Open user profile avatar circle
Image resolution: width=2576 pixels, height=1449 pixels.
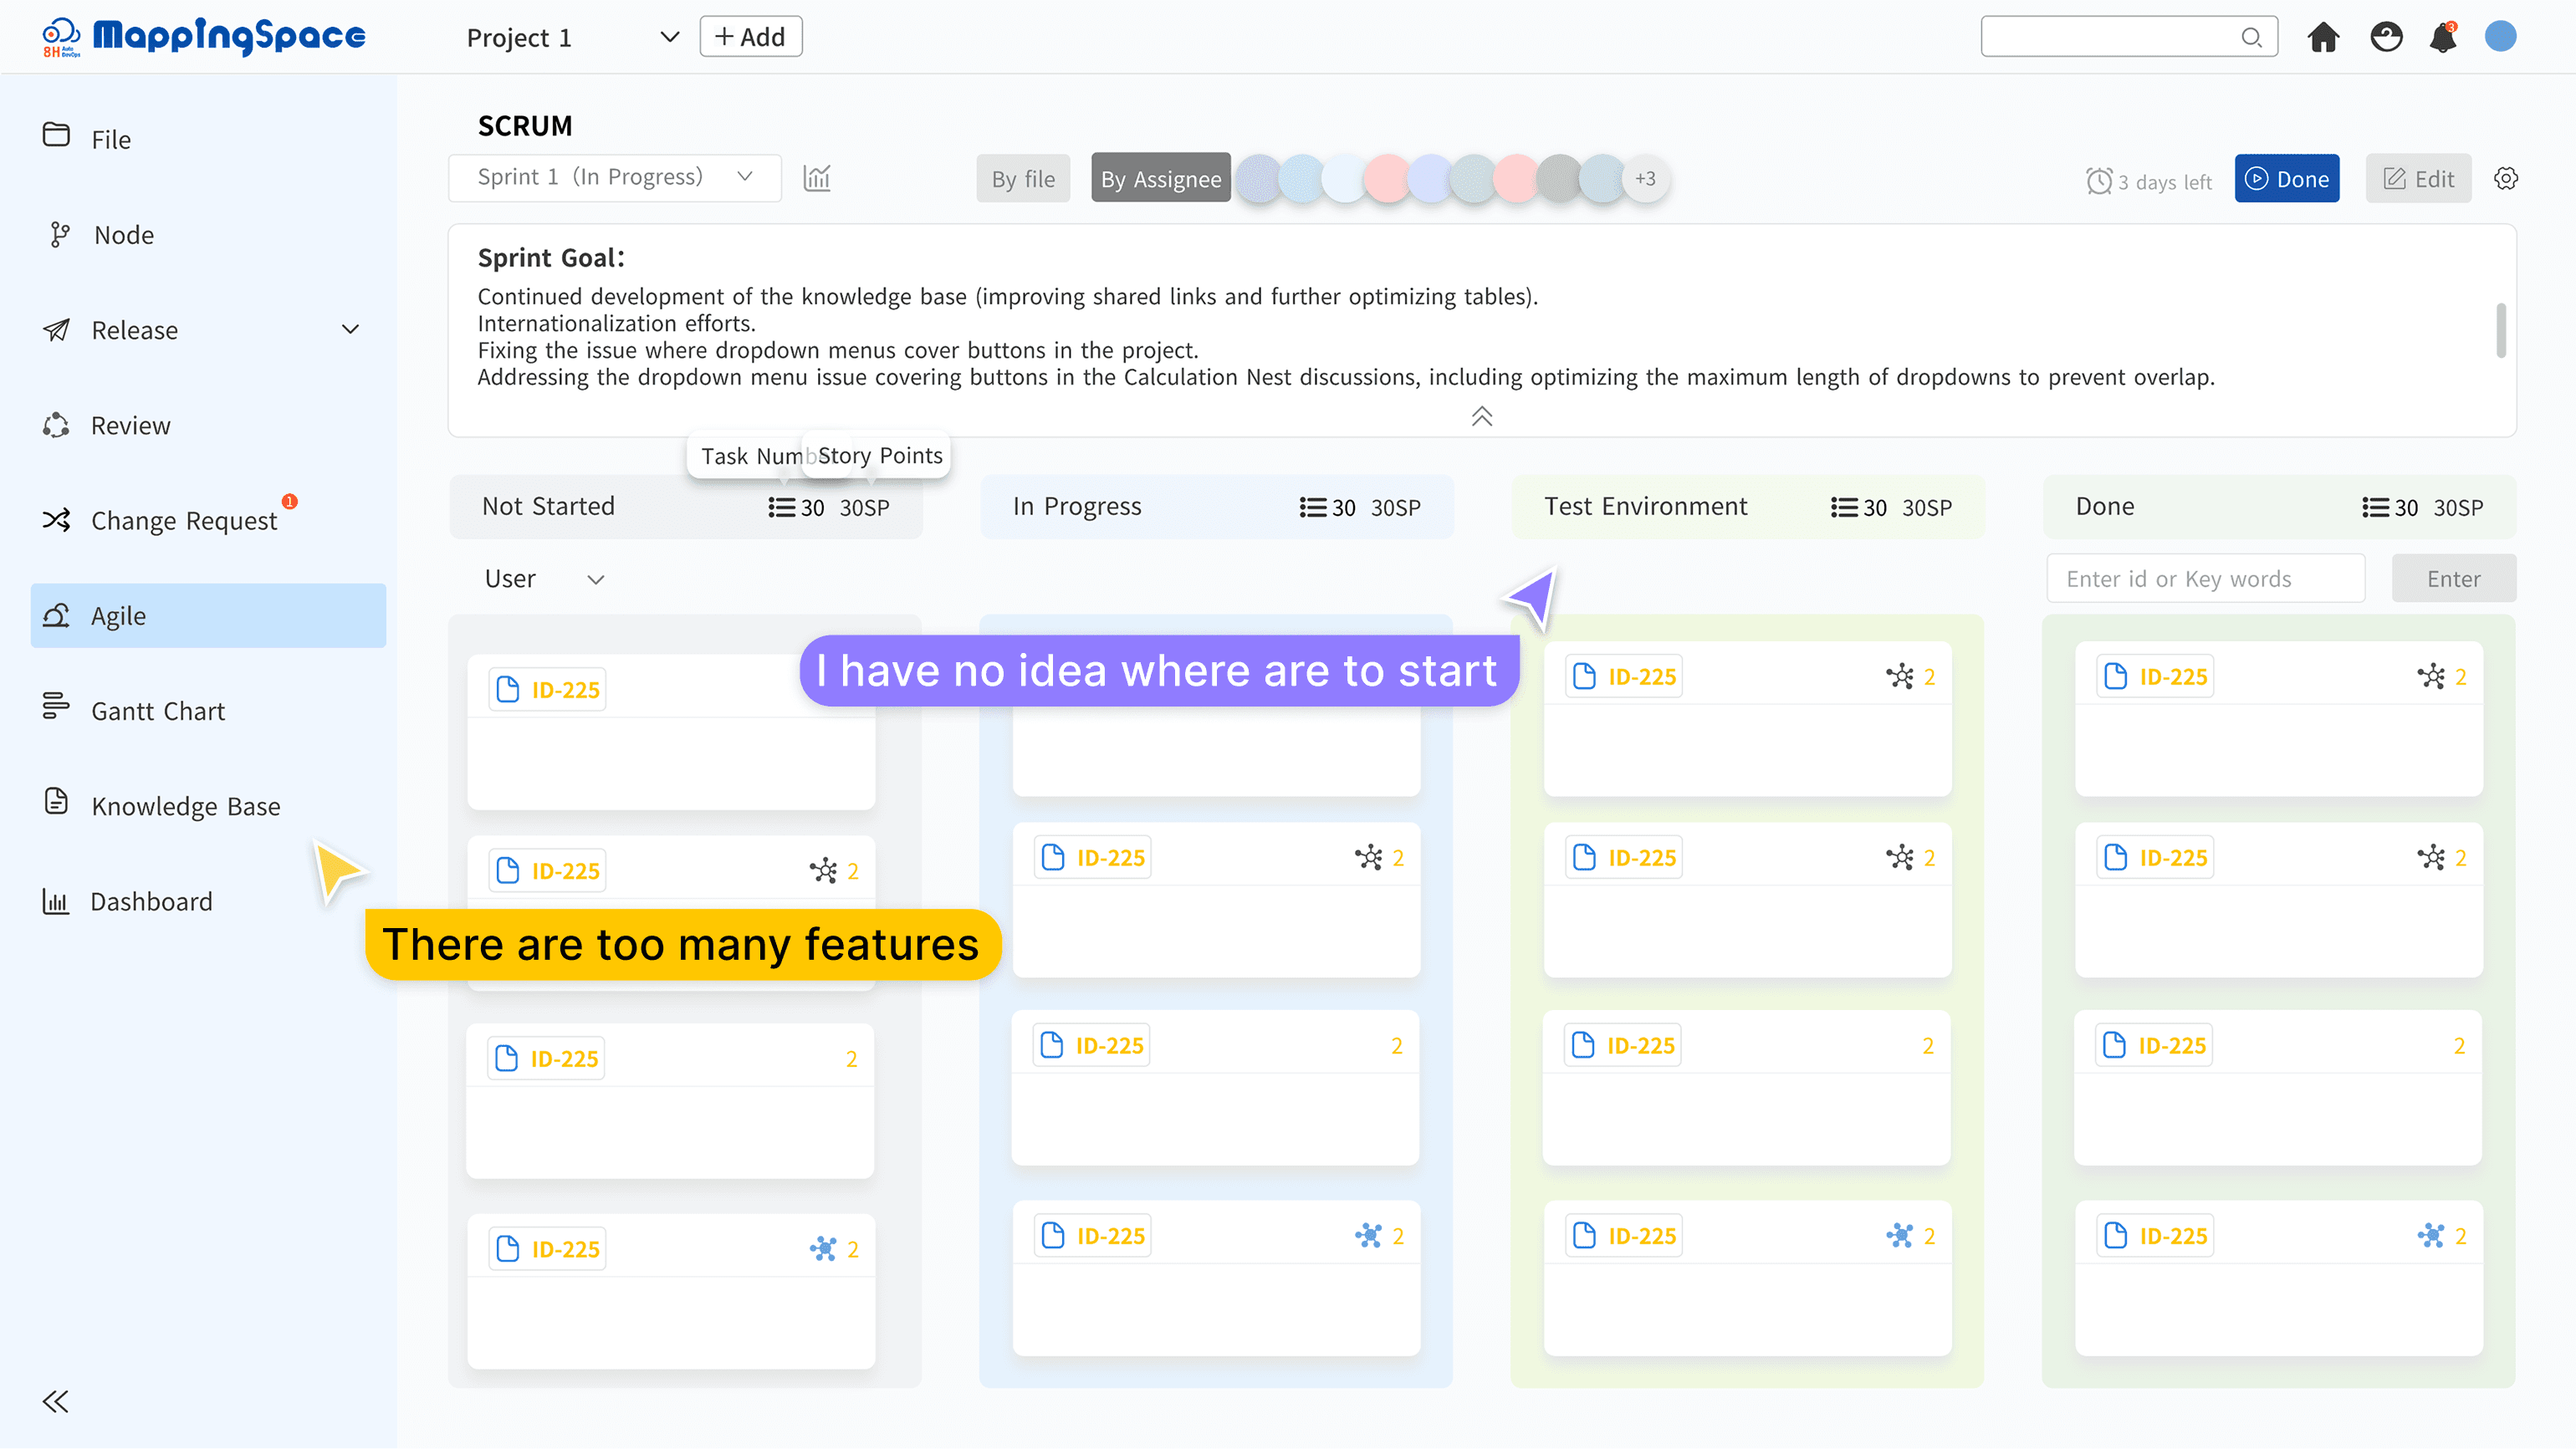(x=2500, y=37)
